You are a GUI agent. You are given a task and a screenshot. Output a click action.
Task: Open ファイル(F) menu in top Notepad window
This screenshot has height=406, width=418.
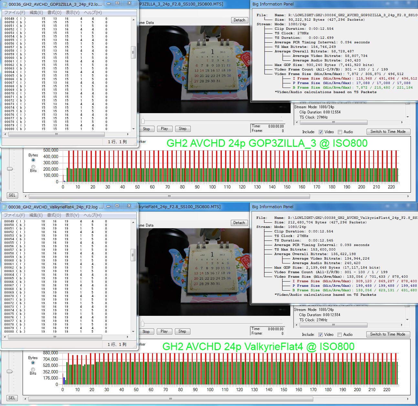(15, 13)
